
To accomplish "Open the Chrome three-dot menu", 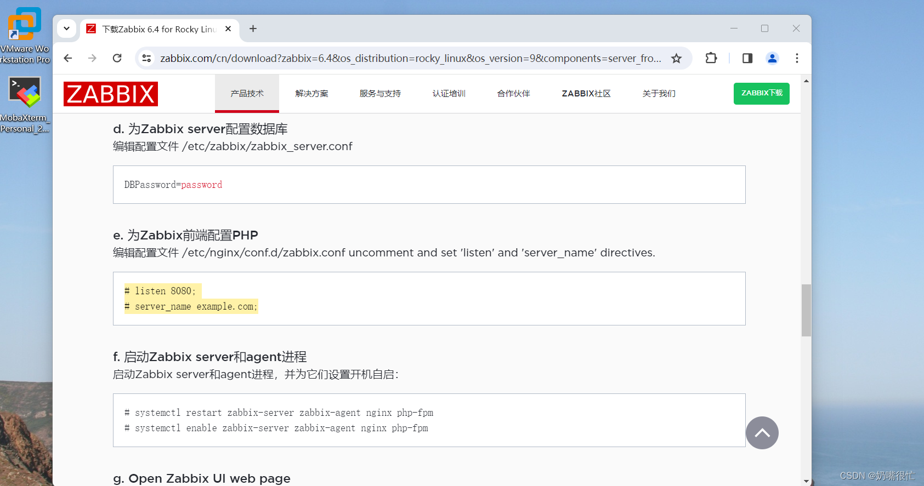I will (797, 58).
